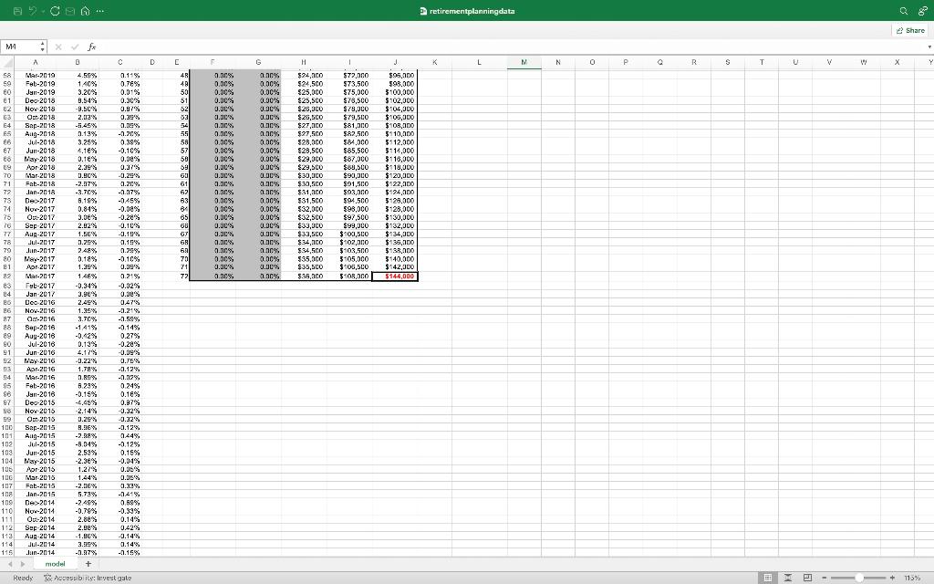Click next sheet navigation arrow
934x584 pixels.
point(23,564)
